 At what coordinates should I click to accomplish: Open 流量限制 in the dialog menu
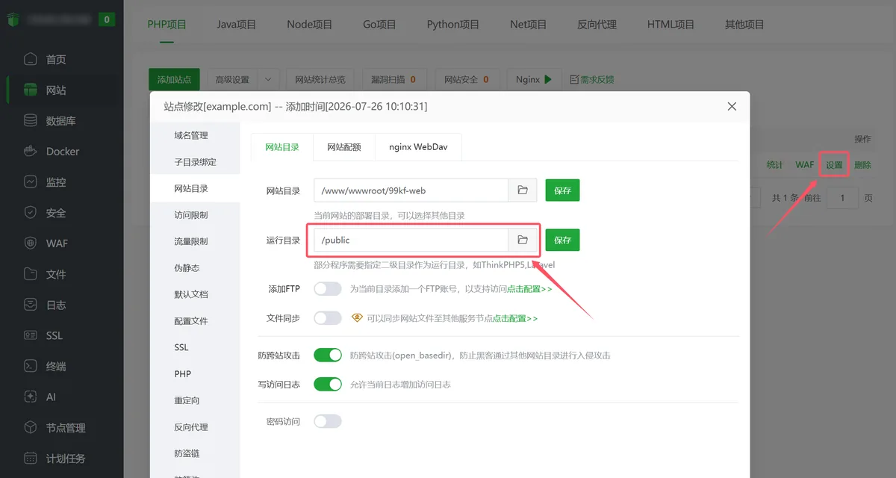[191, 241]
